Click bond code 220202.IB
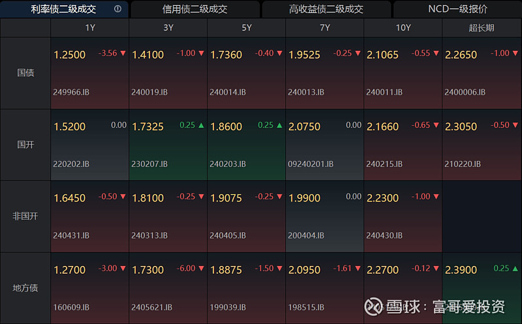Viewport: 522px width, 324px height. pyautogui.click(x=71, y=164)
